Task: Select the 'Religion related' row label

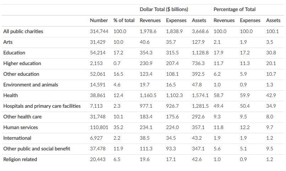Action: pyautogui.click(x=20, y=159)
